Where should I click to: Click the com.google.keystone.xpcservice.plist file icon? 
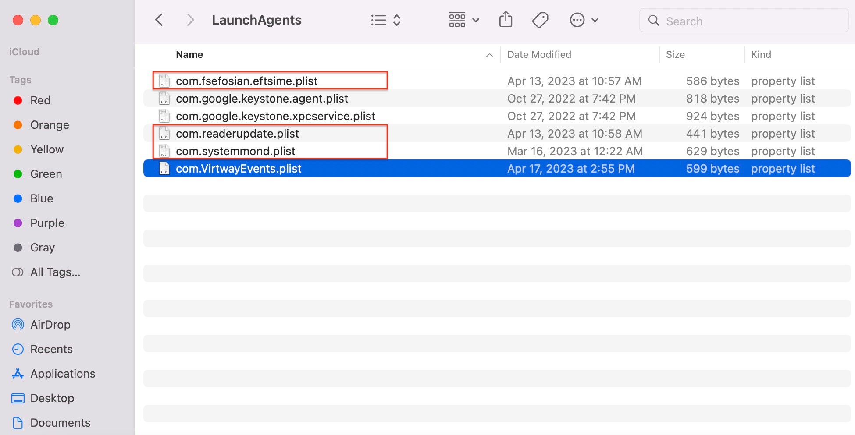(164, 116)
